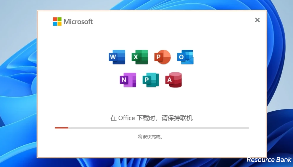
Task: Select the teal Publisher icon
Action: pos(151,80)
